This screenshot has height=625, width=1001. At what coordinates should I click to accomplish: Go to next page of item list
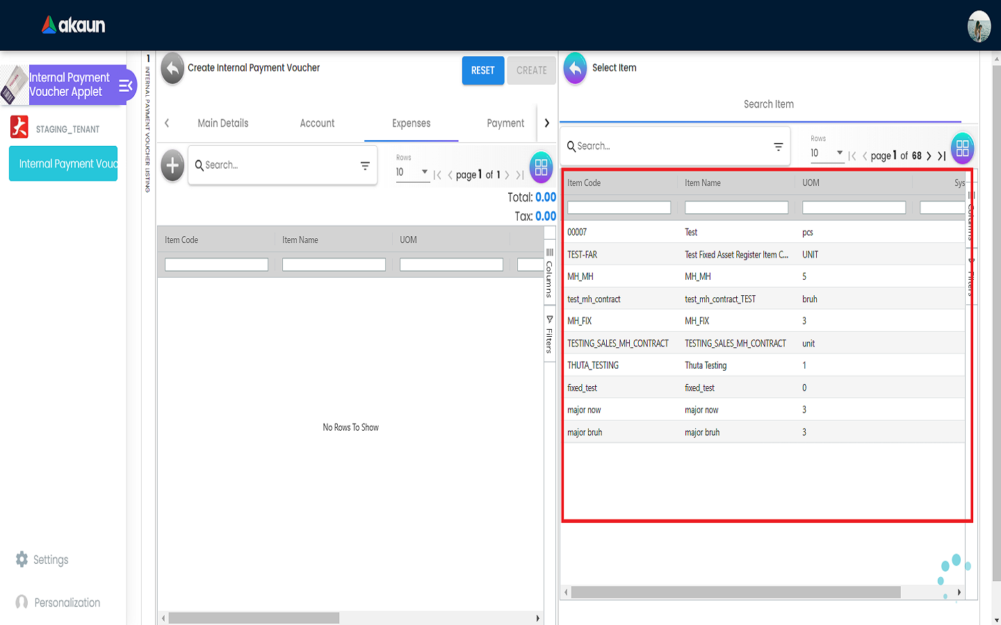(x=929, y=156)
